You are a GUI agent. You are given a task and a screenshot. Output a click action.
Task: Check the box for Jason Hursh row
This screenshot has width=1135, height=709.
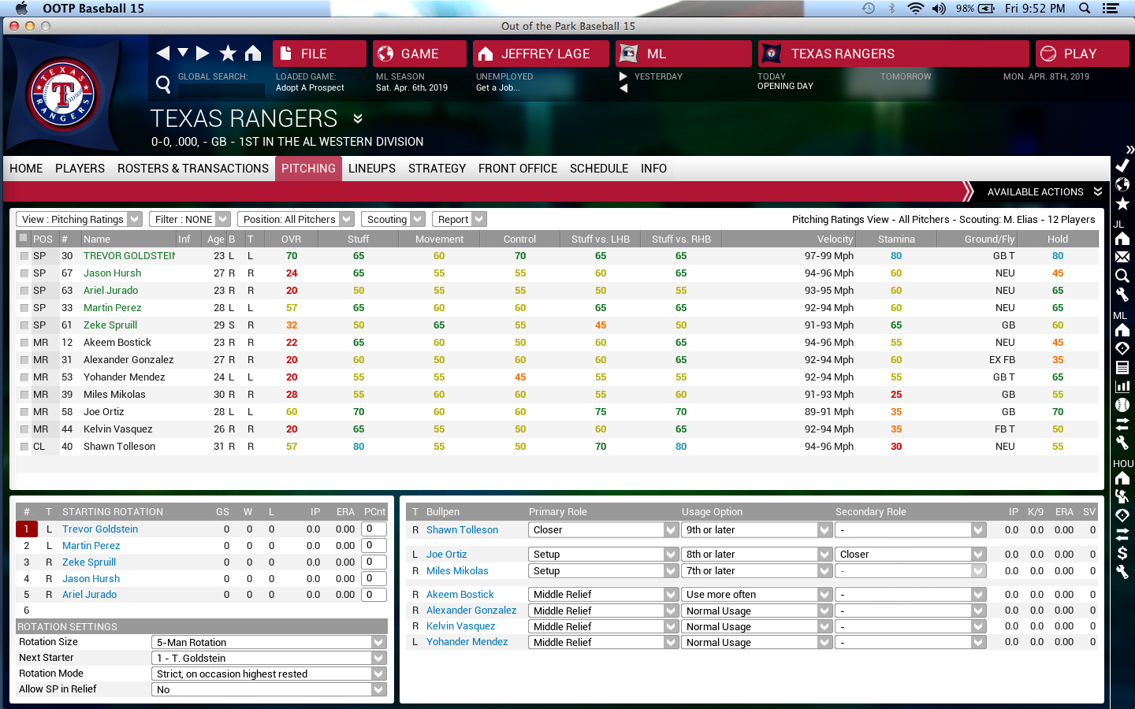pyautogui.click(x=24, y=273)
